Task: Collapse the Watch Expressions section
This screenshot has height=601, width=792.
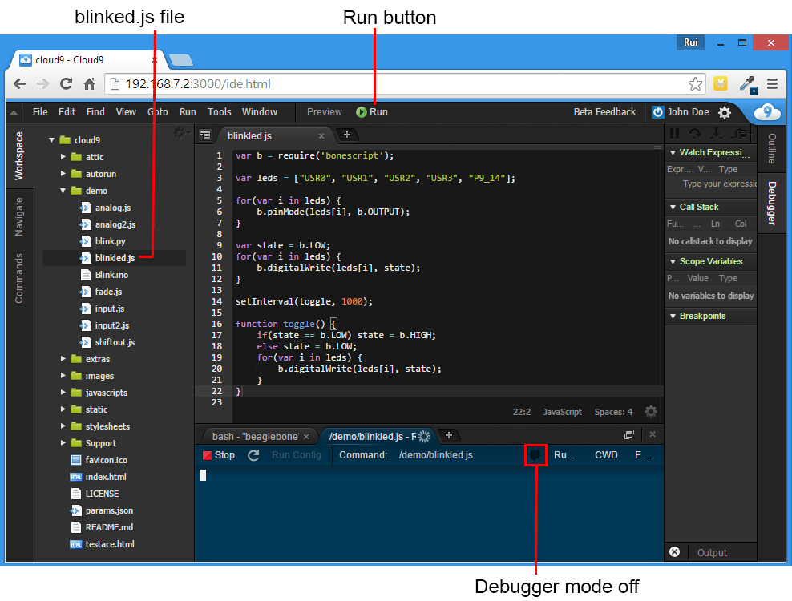Action: click(x=673, y=152)
